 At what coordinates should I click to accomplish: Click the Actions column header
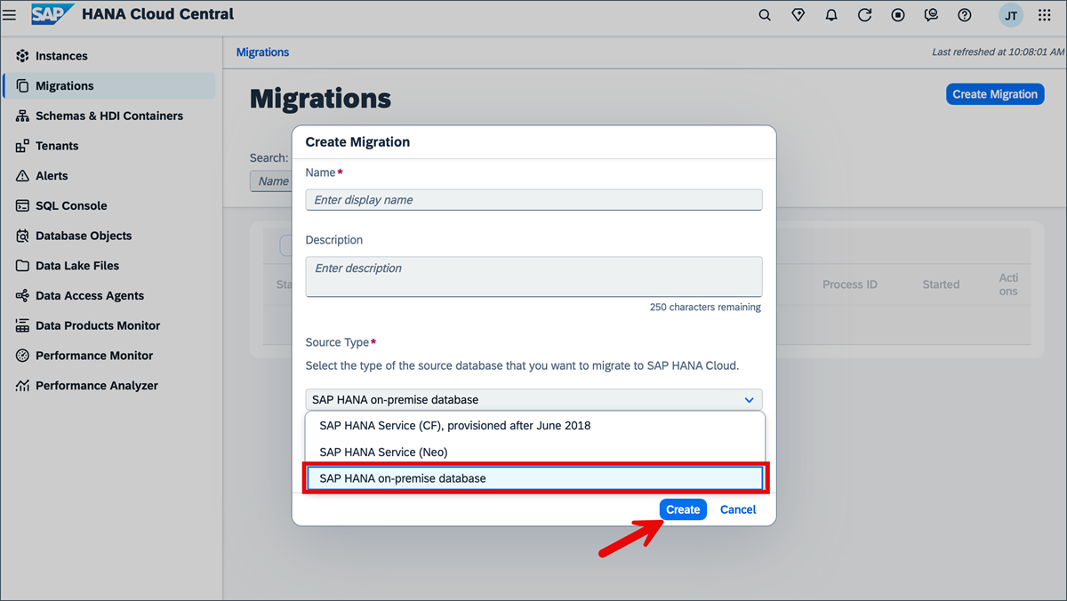click(x=1008, y=284)
